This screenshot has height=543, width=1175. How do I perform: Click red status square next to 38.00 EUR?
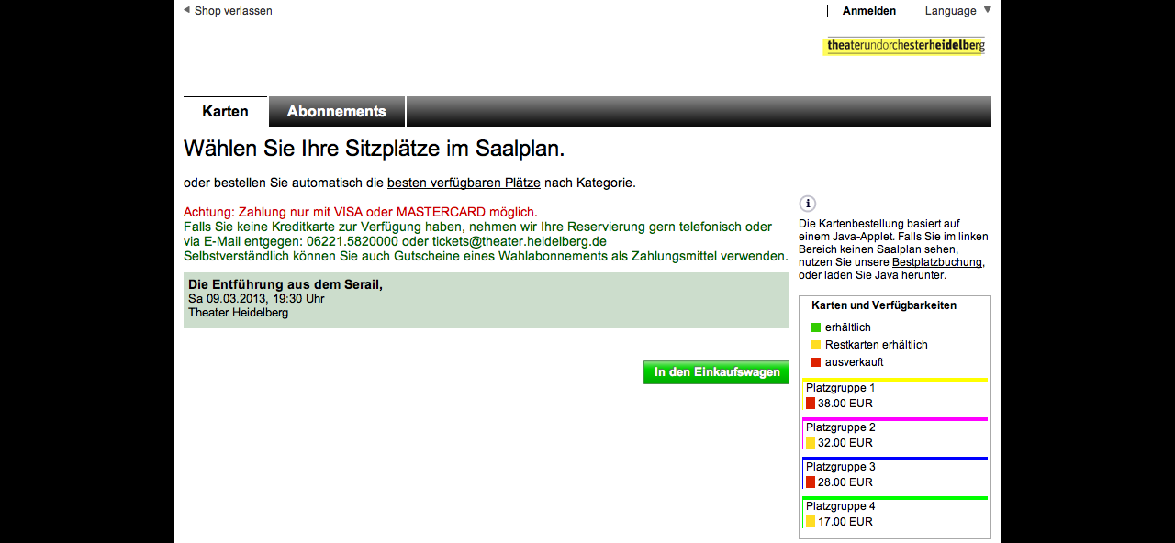tap(811, 404)
